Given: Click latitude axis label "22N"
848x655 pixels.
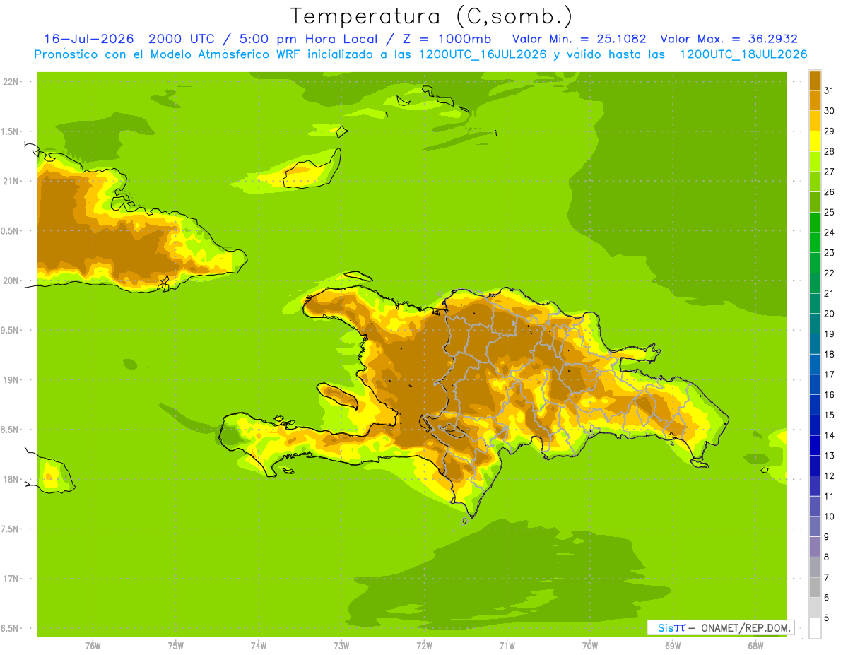Looking at the screenshot, I should pyautogui.click(x=11, y=81).
